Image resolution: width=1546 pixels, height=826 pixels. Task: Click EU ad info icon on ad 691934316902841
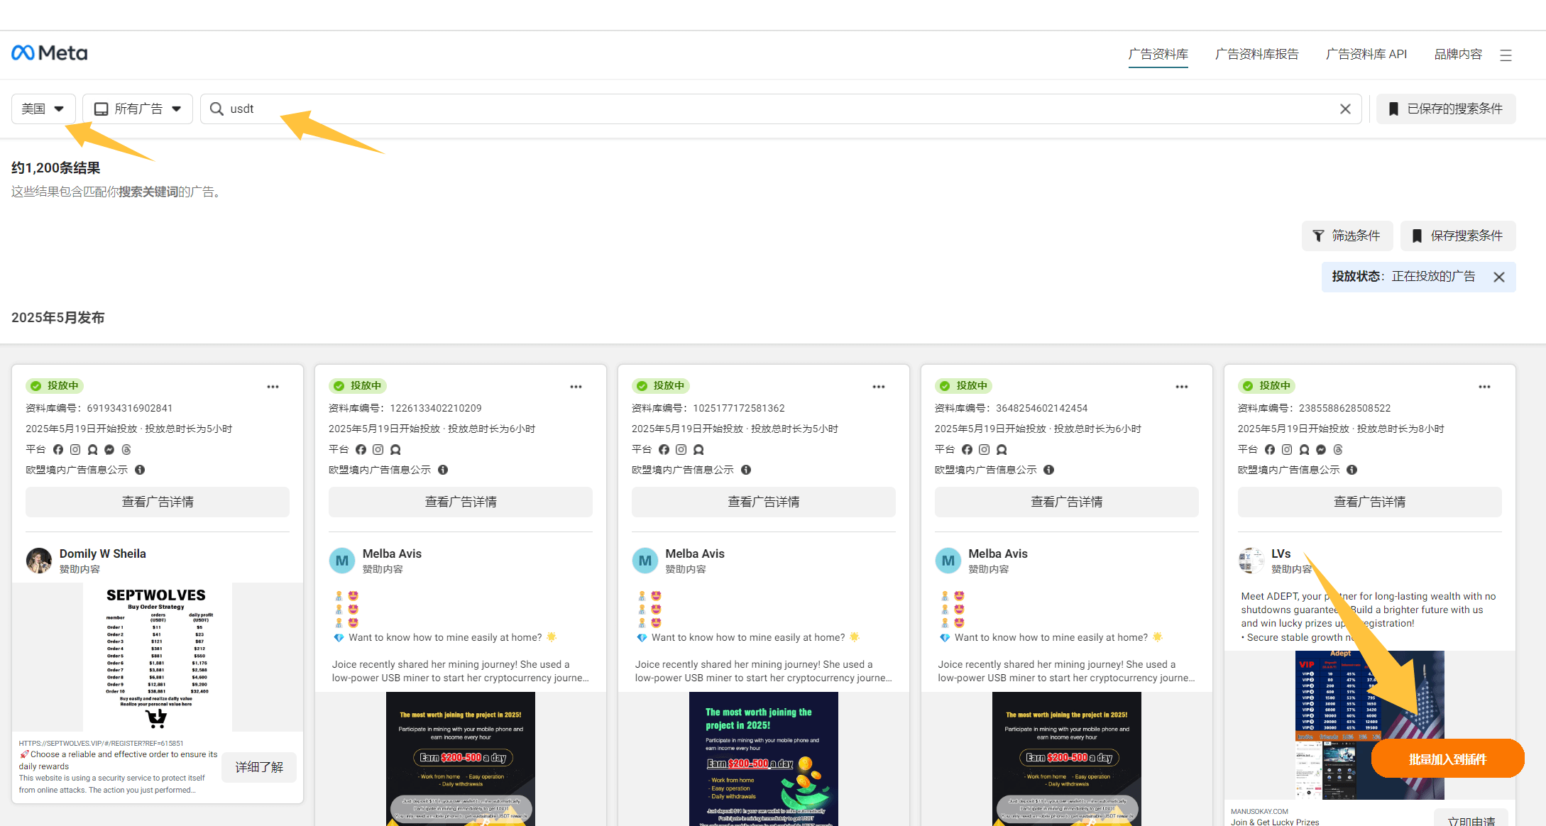coord(140,470)
